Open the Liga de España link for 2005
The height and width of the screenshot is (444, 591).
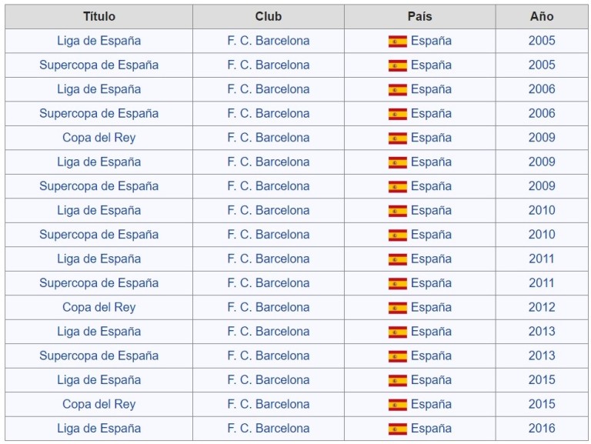click(98, 41)
